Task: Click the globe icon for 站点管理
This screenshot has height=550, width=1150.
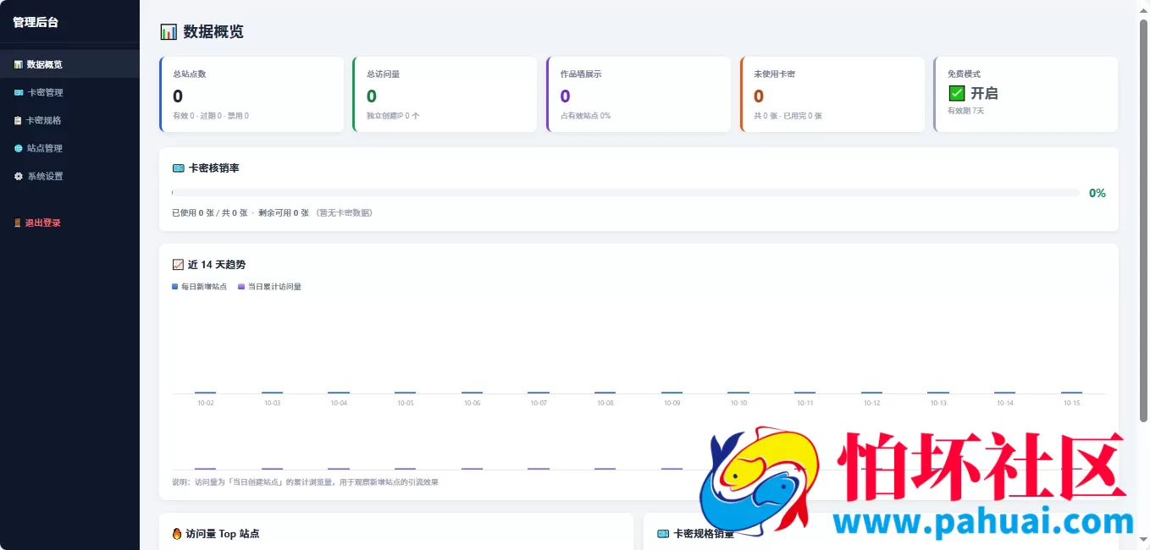Action: point(19,148)
